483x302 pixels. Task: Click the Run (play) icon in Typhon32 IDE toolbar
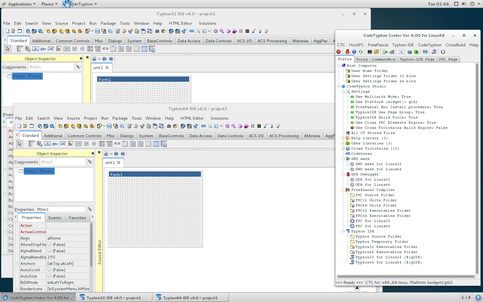click(x=228, y=31)
